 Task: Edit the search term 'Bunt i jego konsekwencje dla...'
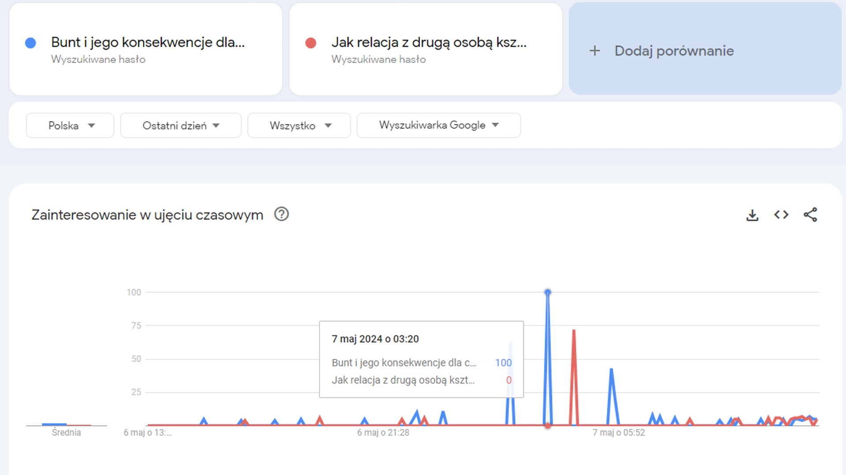pyautogui.click(x=148, y=42)
